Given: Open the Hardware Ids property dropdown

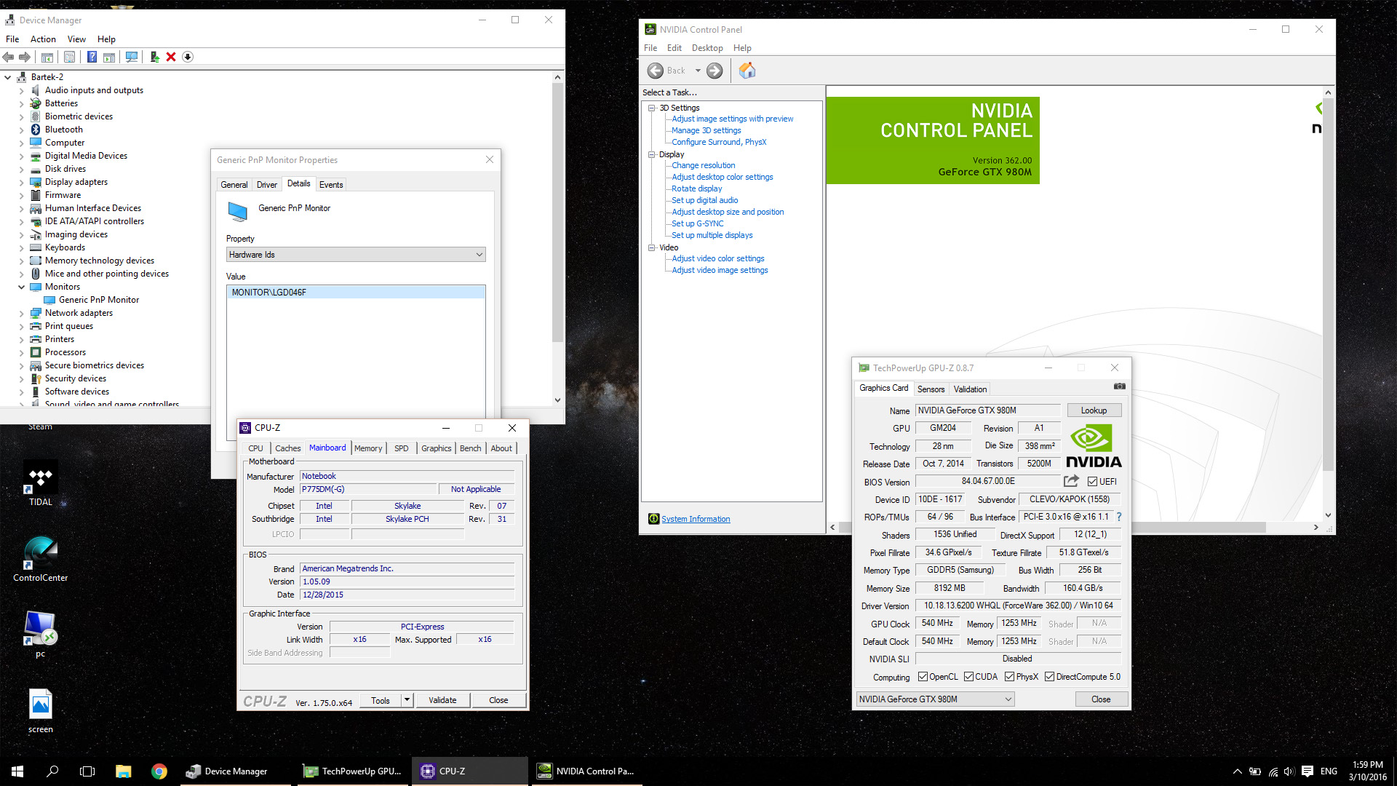Looking at the screenshot, I should click(356, 255).
